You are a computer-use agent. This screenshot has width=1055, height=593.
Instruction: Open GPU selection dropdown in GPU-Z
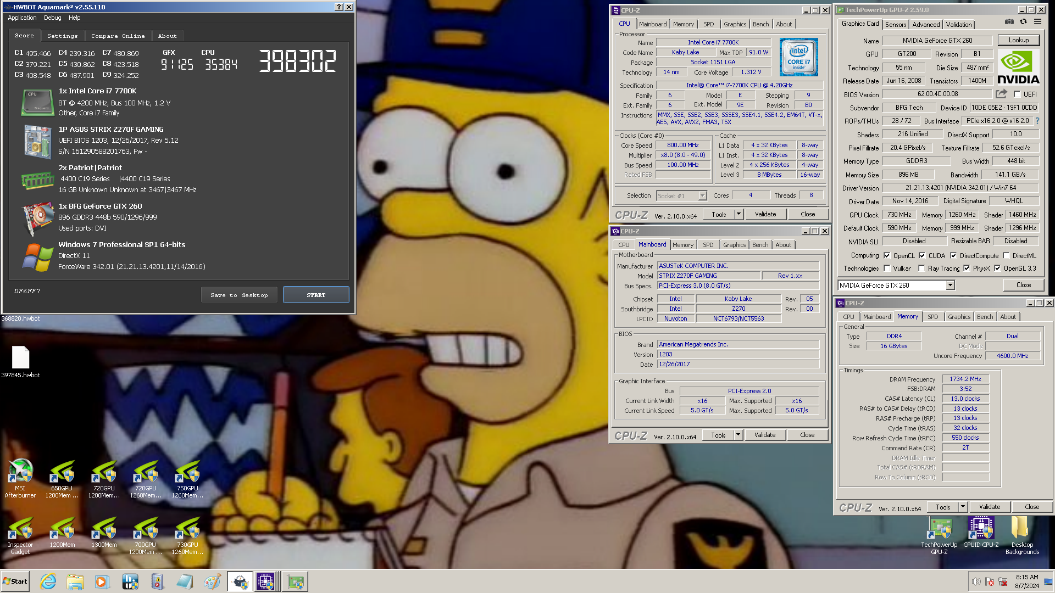[950, 285]
